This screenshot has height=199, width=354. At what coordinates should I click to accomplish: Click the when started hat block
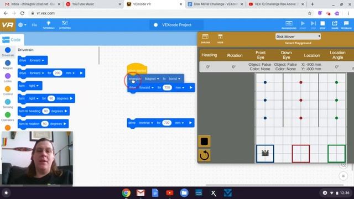137,69
